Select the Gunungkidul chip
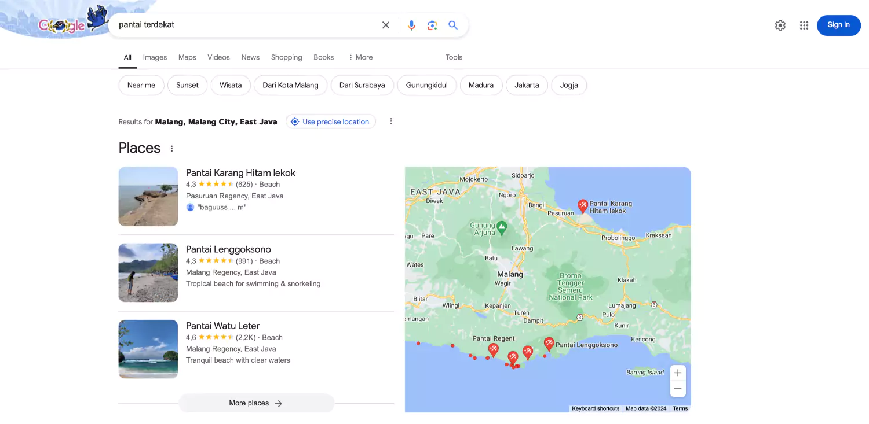 pos(427,85)
